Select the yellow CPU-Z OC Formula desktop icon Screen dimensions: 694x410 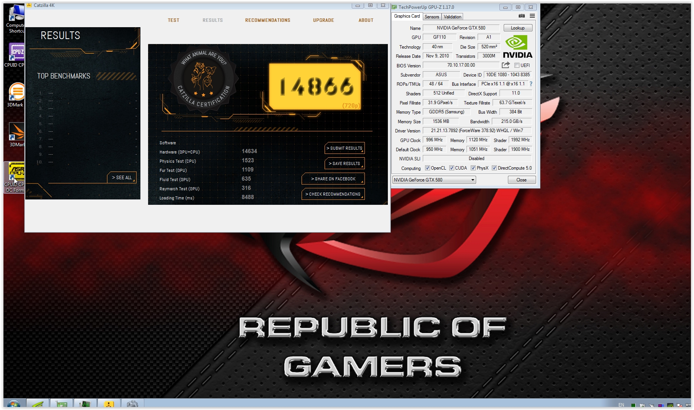click(x=15, y=177)
